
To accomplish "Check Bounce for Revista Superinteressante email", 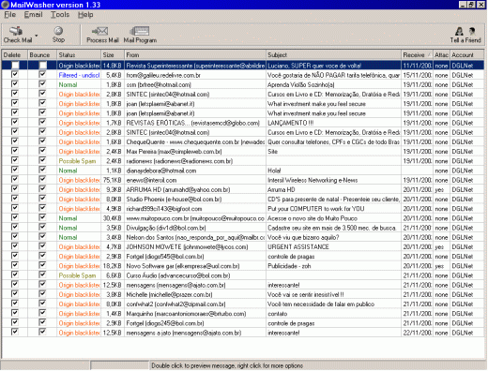I will pyautogui.click(x=43, y=66).
